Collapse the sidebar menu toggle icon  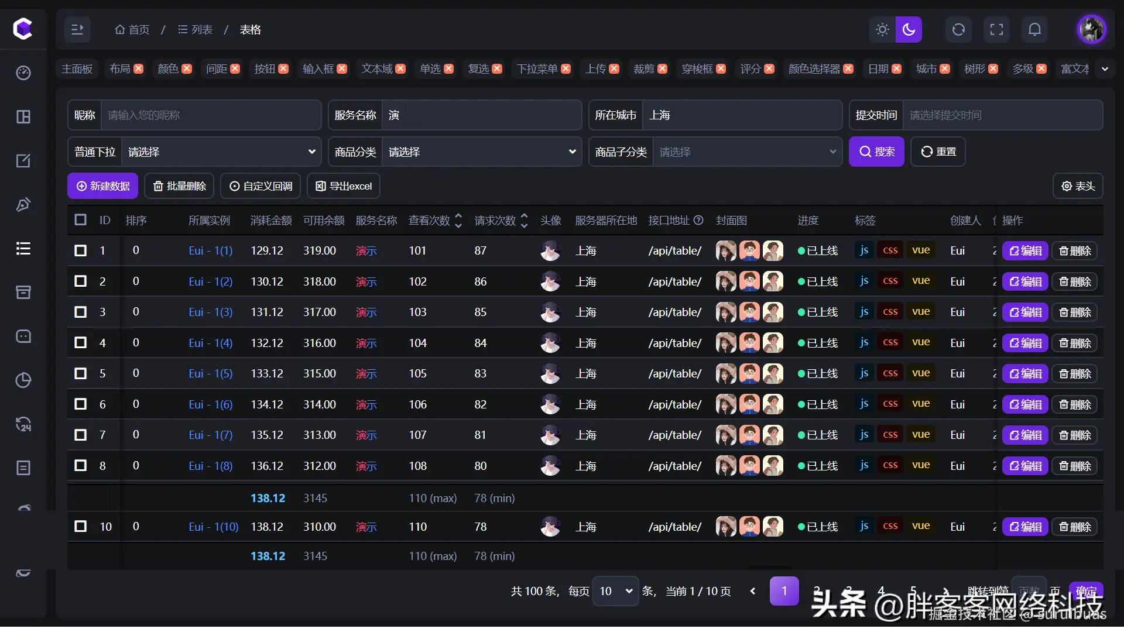(77, 29)
